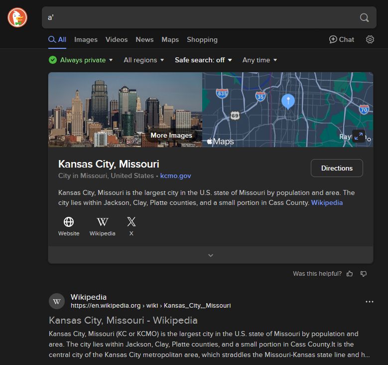Switch to the News tab
388x365 pixels.
click(x=144, y=40)
